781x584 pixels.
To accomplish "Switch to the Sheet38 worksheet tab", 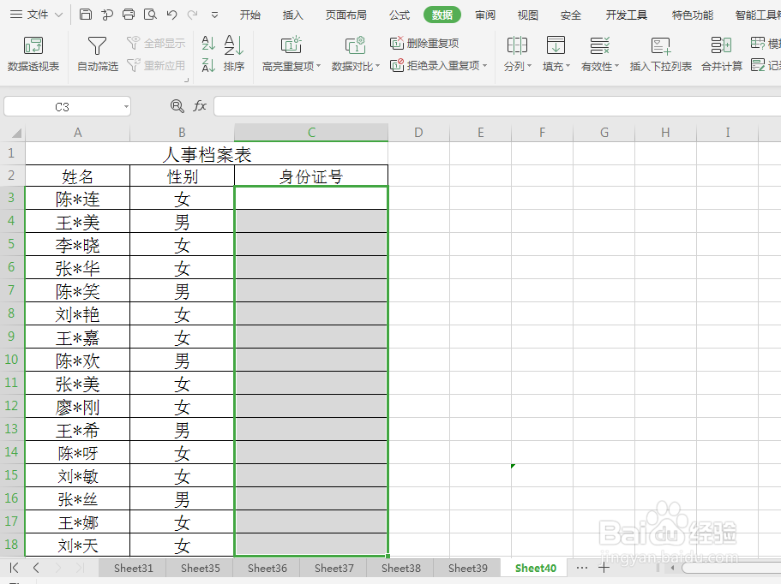I will (400, 568).
